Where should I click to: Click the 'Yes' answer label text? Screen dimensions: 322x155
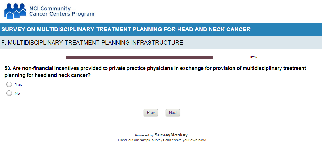coord(18,85)
